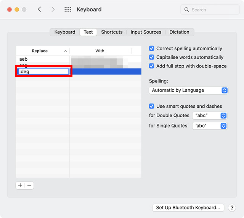Expand the Double Quotes style dropdown
The width and height of the screenshot is (244, 218).
pyautogui.click(x=210, y=115)
